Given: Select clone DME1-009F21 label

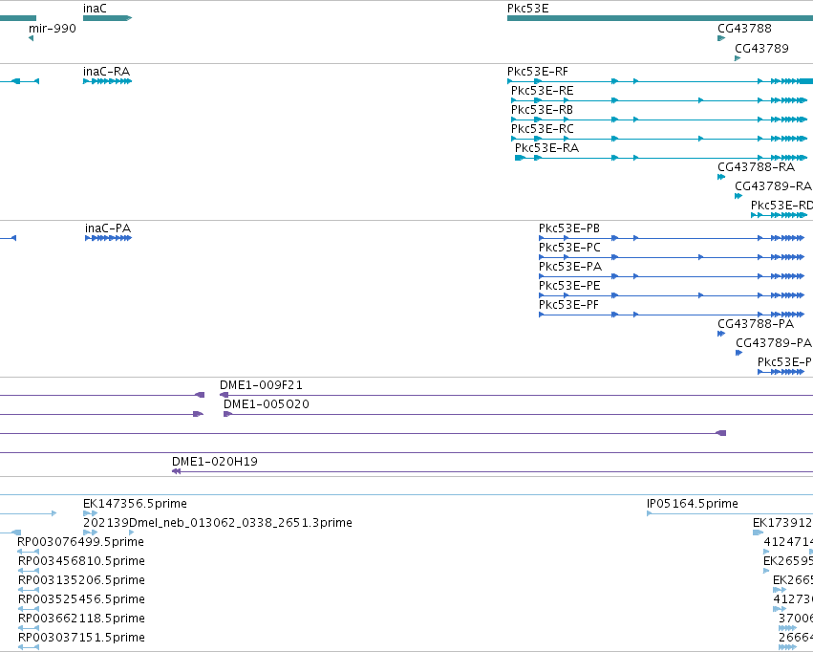Looking at the screenshot, I should [x=261, y=385].
